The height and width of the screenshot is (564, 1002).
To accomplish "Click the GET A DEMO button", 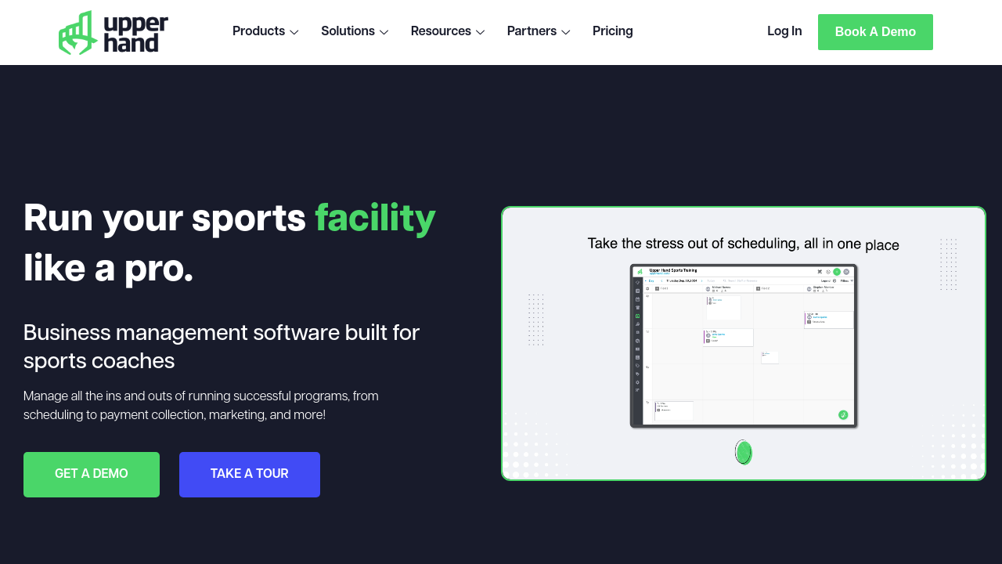I will [x=92, y=474].
